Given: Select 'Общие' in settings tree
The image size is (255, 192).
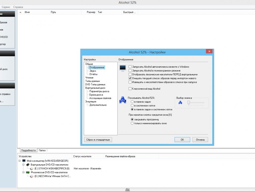Looking at the screenshot, I should click(x=89, y=64).
